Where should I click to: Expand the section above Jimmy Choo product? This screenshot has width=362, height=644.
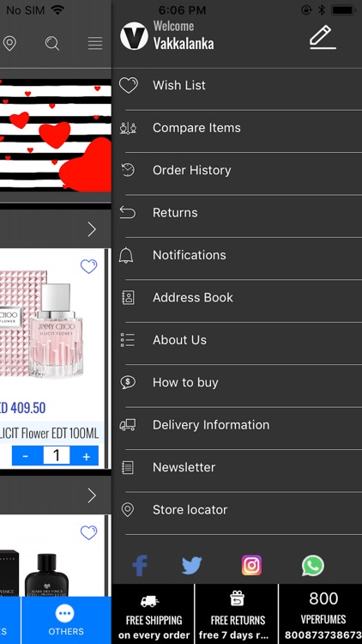pyautogui.click(x=92, y=229)
